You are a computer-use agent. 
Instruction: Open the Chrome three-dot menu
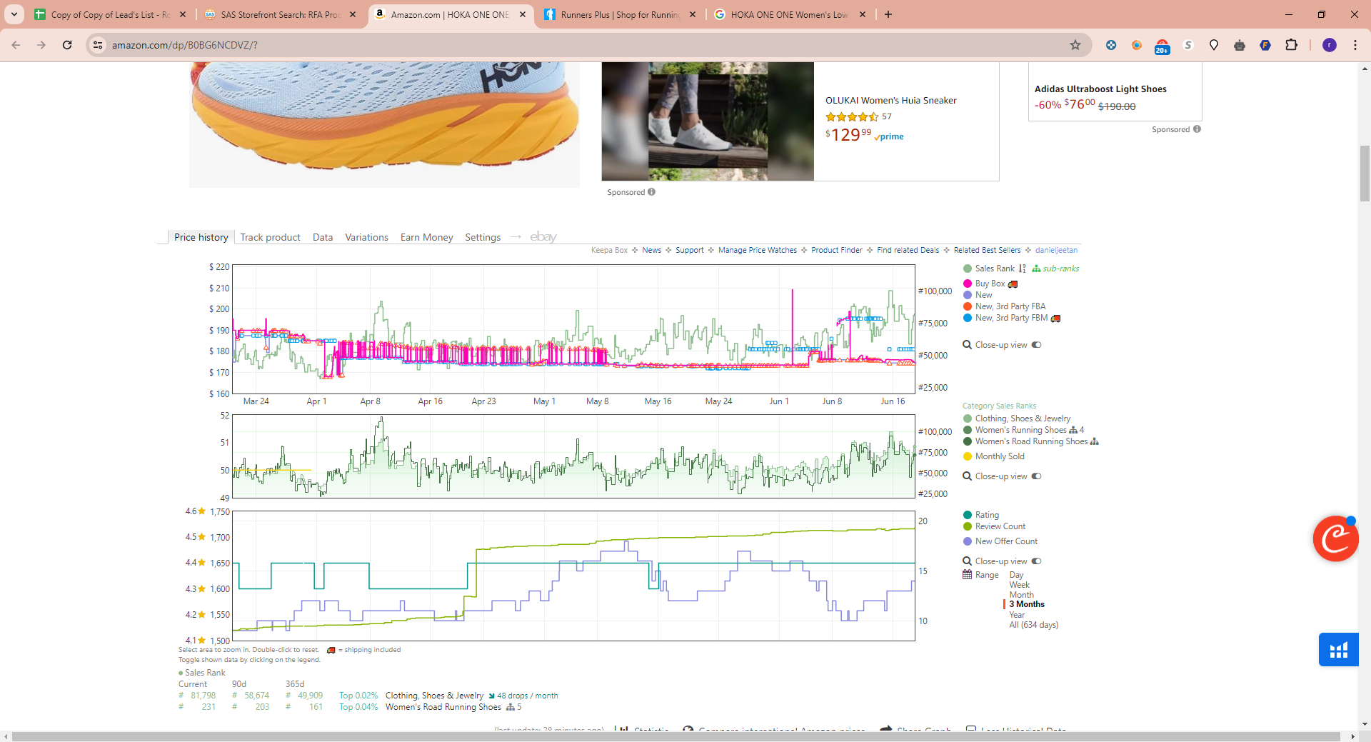pyautogui.click(x=1355, y=45)
